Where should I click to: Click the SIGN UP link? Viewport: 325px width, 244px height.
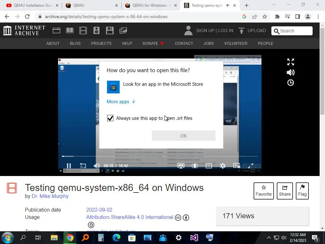[205, 31]
